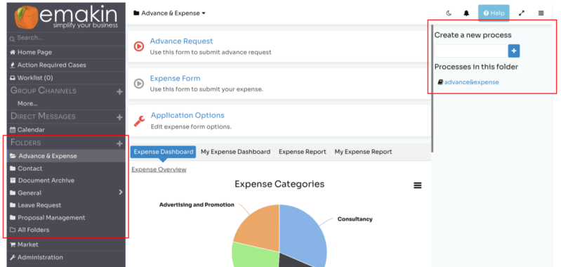Click the new process name field

coord(470,51)
